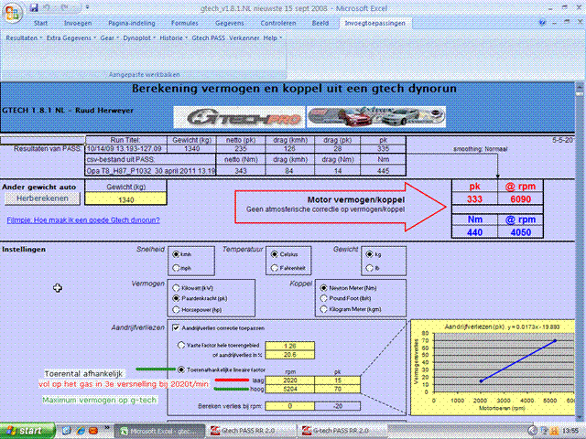The width and height of the screenshot is (586, 439).
Task: Click the laag rpm 2020 cell
Action: (x=289, y=380)
